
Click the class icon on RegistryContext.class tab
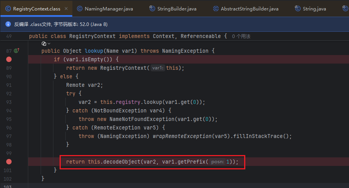8,9
